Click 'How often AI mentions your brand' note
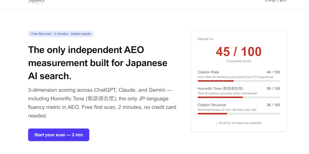The width and height of the screenshot is (309, 154). pos(235,77)
